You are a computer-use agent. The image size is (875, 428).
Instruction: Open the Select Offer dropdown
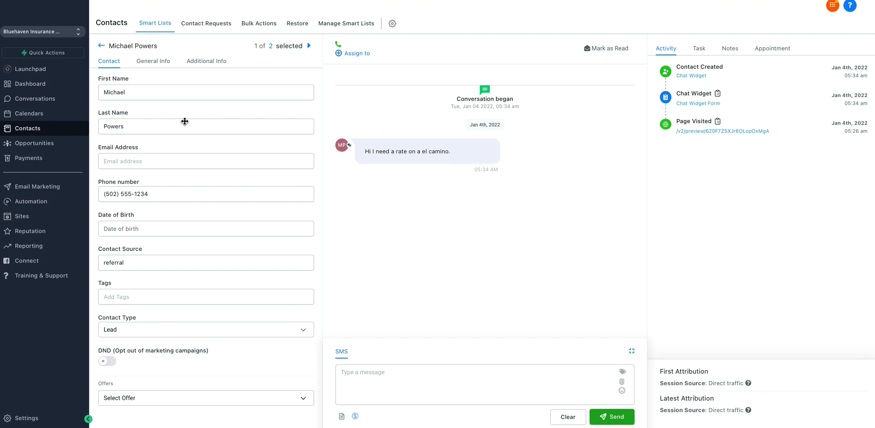coord(206,398)
